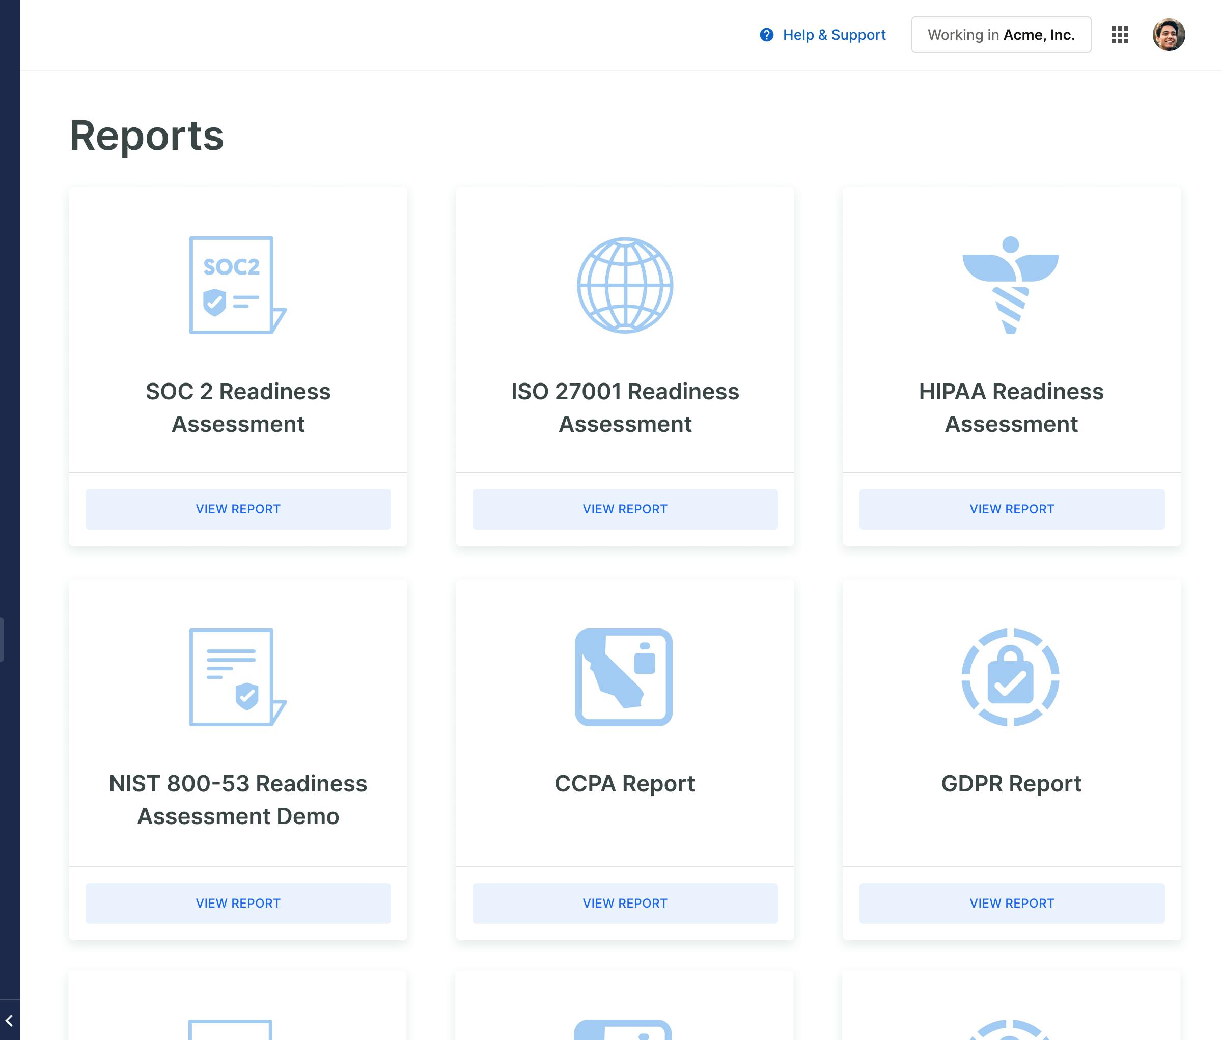View the NIST 800-53 Readiness Assessment Demo report
This screenshot has height=1040, width=1222.
click(238, 903)
